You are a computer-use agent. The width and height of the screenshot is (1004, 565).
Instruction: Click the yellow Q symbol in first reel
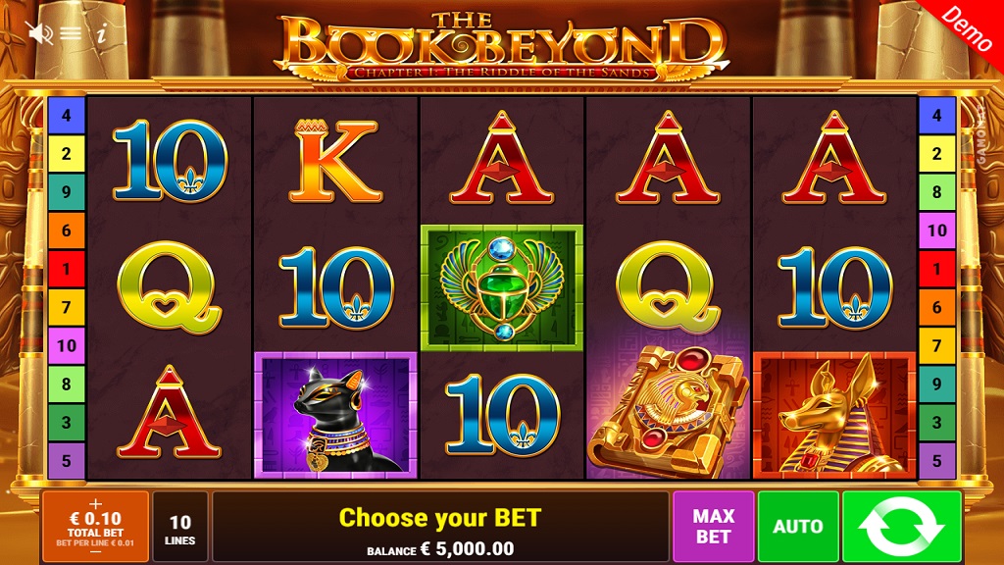coord(169,287)
